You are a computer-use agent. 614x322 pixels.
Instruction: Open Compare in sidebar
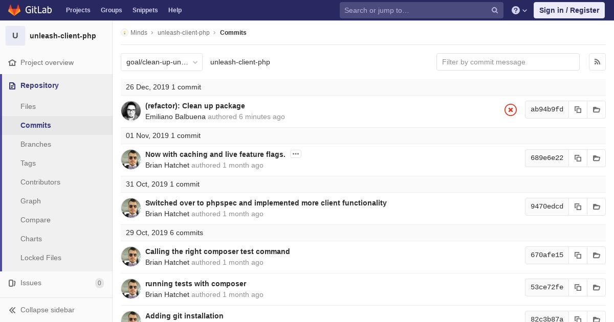point(35,220)
